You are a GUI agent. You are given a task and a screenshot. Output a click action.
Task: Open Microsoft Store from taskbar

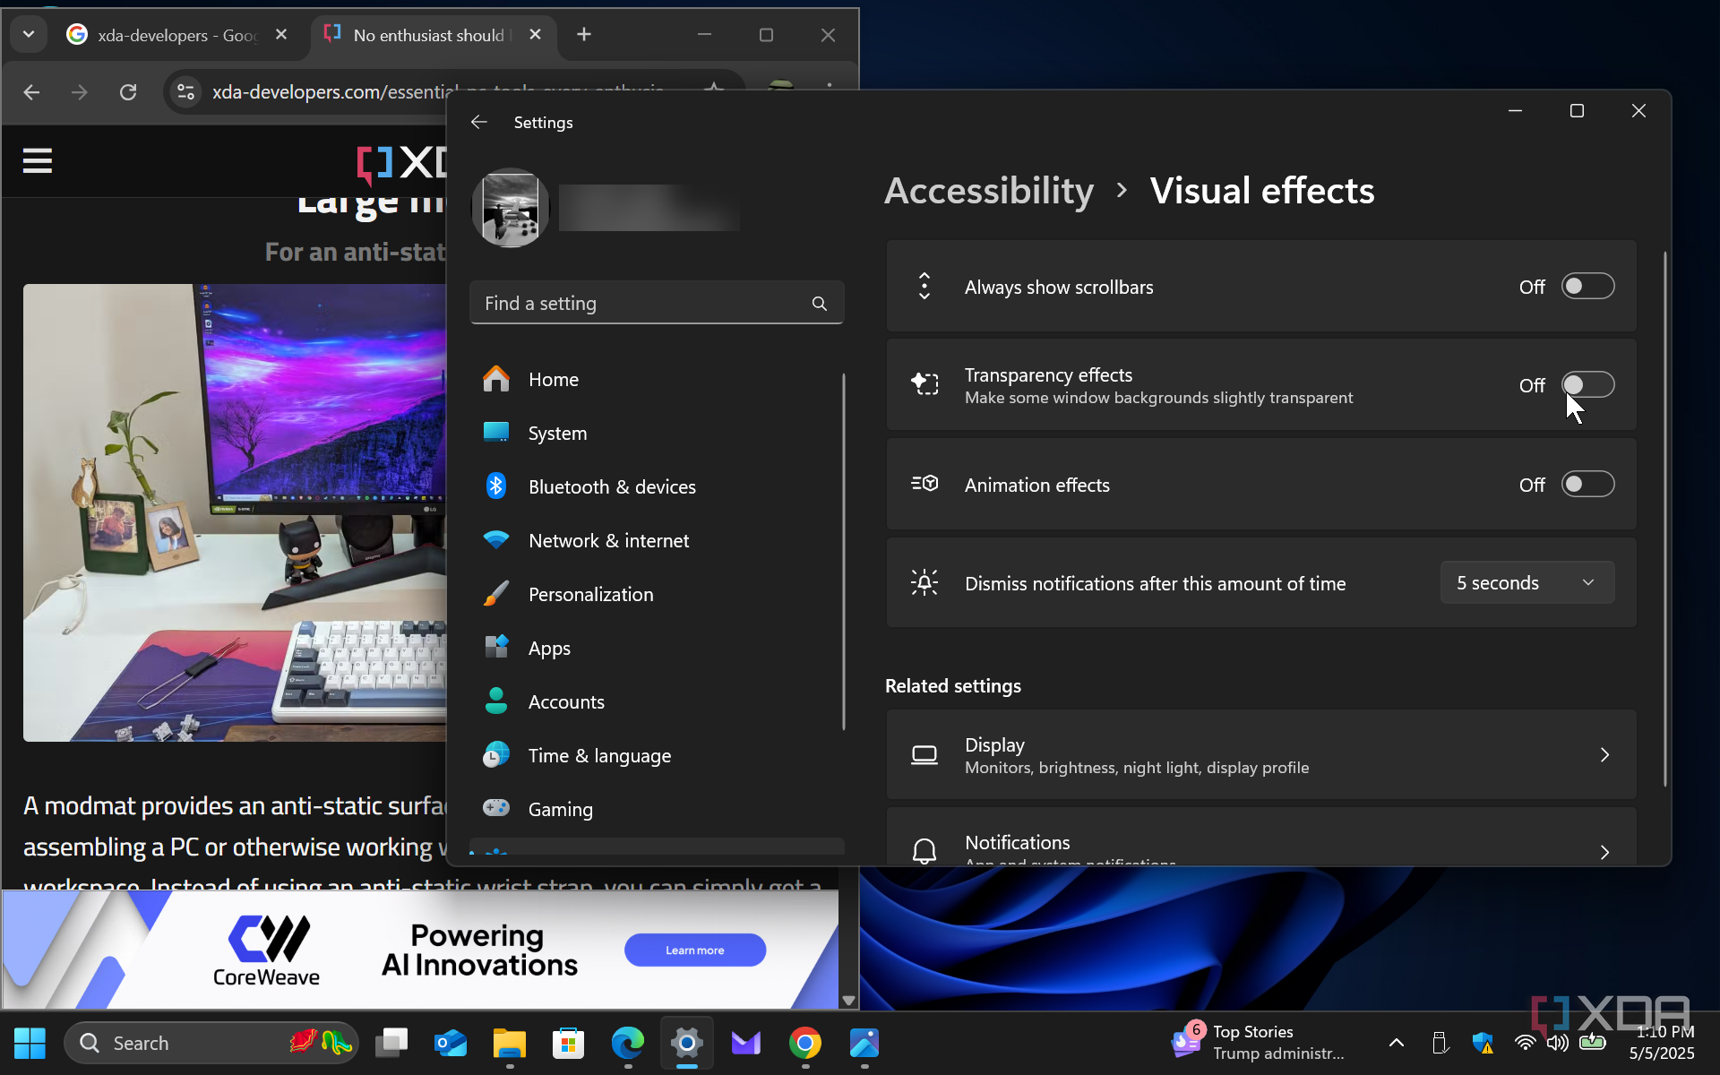tap(569, 1043)
